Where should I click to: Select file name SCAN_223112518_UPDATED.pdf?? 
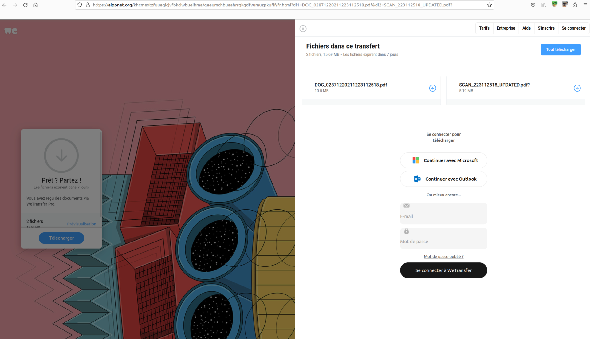[x=494, y=85]
